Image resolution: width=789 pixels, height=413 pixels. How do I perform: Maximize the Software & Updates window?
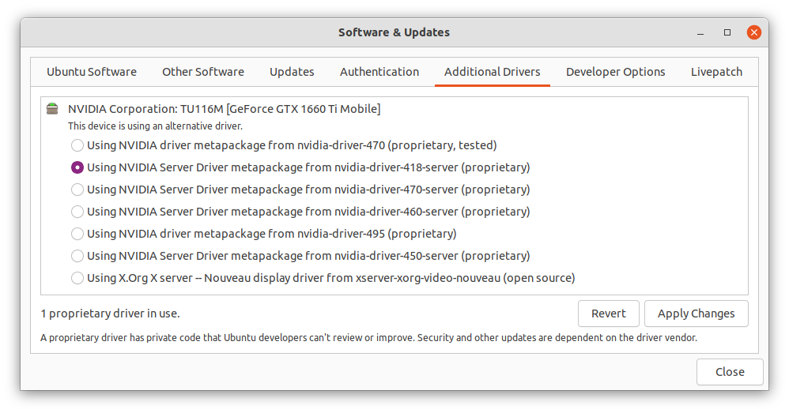pos(727,32)
